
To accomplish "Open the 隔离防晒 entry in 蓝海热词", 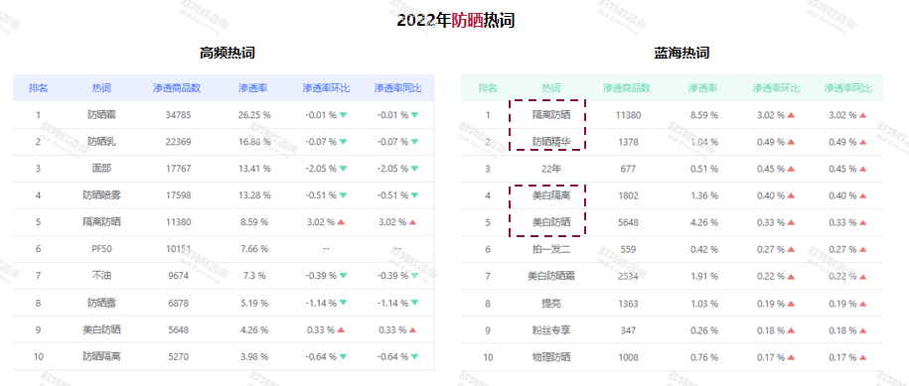I will (x=551, y=114).
